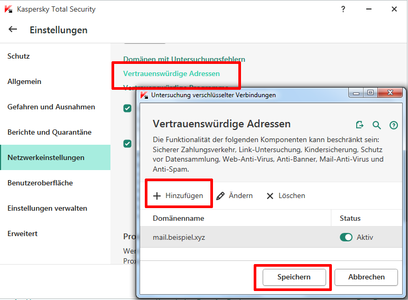Sort by the Domänenname column header
Screen dimensions: 408x300
pos(236,218)
